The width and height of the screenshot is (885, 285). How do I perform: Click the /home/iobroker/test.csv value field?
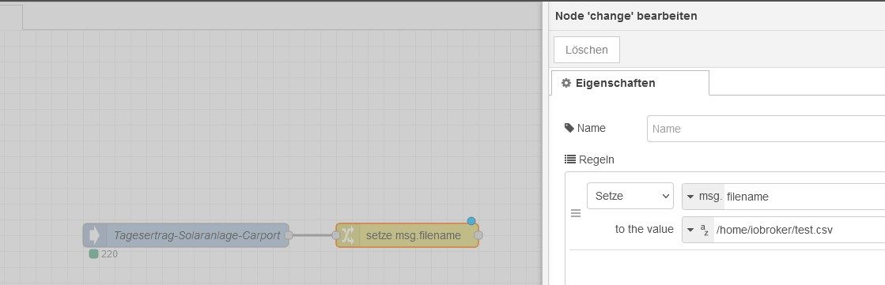pos(800,230)
